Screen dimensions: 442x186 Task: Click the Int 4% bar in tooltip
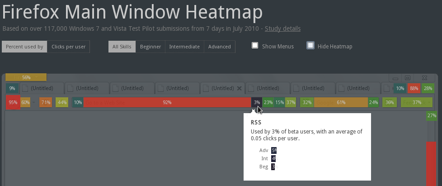click(x=273, y=159)
